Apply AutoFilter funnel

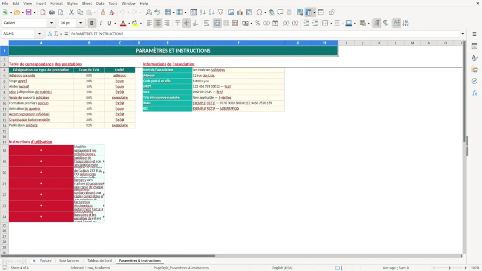coord(220,12)
